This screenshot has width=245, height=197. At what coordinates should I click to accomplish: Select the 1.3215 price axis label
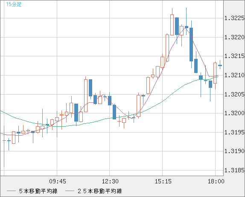tap(234, 56)
